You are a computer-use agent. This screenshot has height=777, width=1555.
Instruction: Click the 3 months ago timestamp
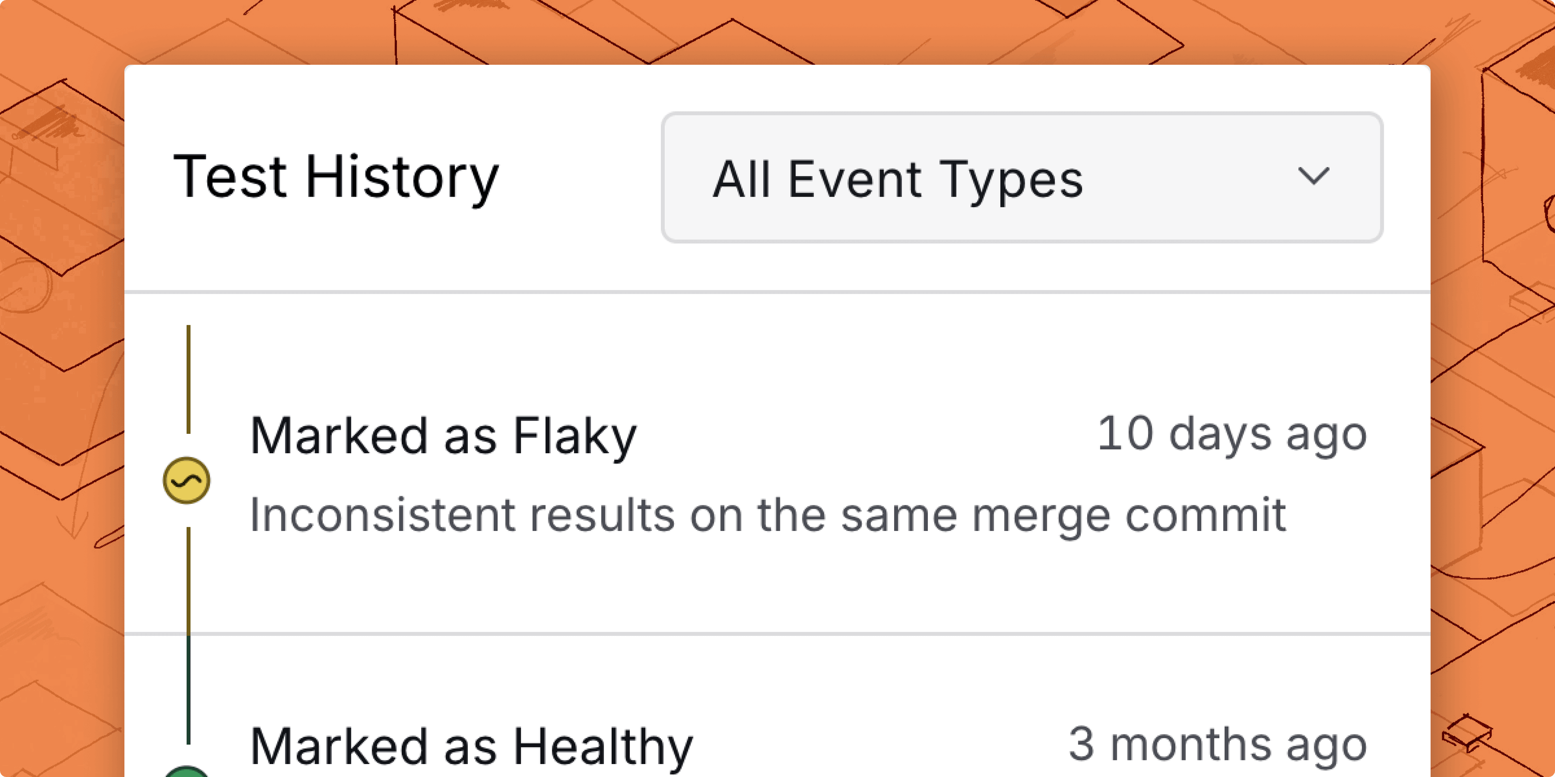[x=1218, y=745]
